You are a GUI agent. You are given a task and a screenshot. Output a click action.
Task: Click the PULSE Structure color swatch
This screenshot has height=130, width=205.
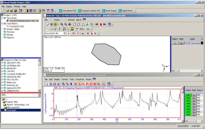point(202,43)
